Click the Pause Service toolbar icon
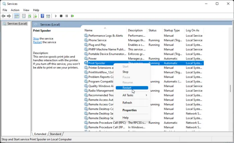The width and height of the screenshot is (234, 143). (67, 16)
